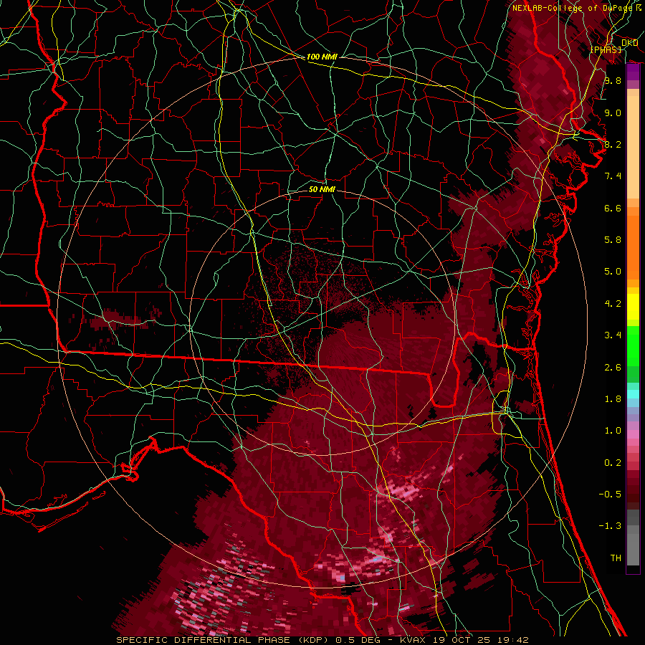
Task: Click the 6.6 value on the color scale
Action: click(613, 208)
